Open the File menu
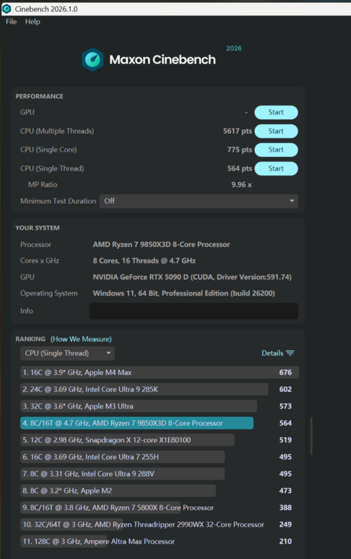Viewport: 351px width, 559px height. click(11, 21)
